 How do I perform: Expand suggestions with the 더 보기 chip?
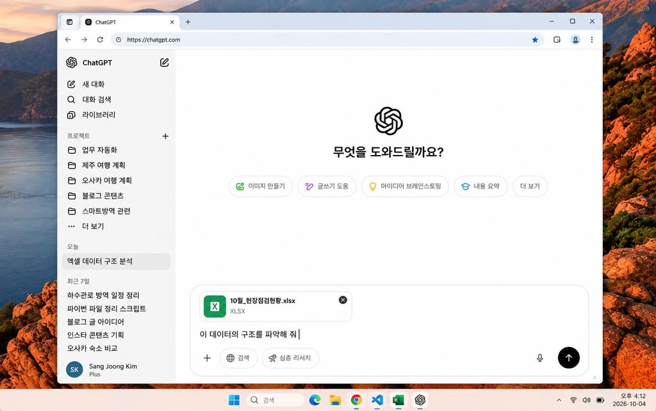point(530,186)
